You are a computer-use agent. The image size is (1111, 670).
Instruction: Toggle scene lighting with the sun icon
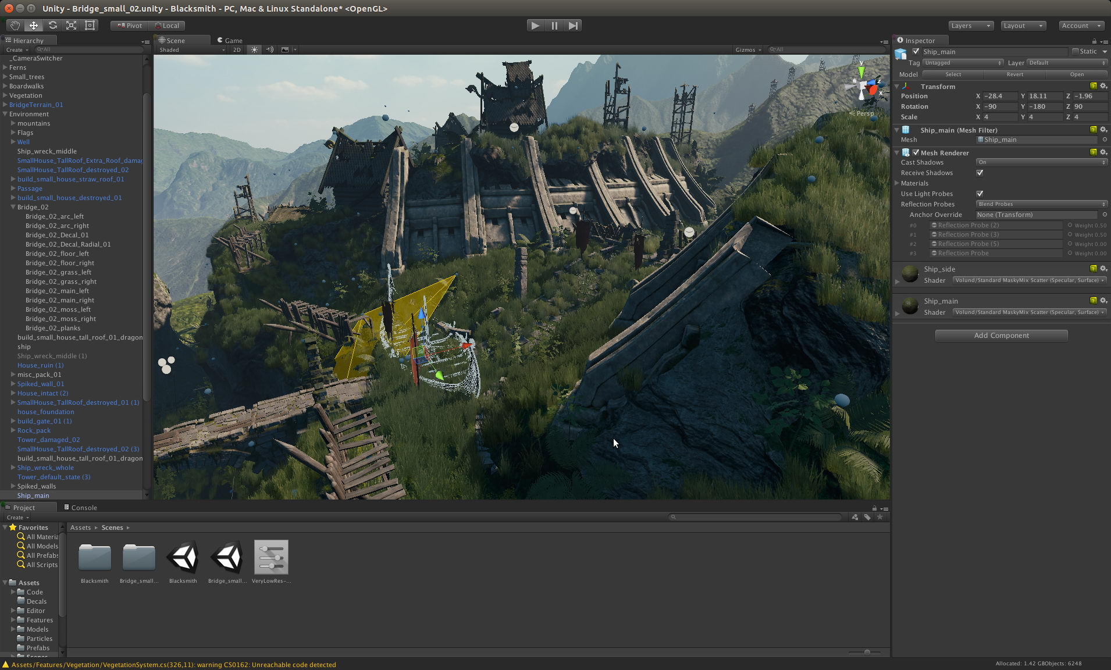[x=254, y=49]
